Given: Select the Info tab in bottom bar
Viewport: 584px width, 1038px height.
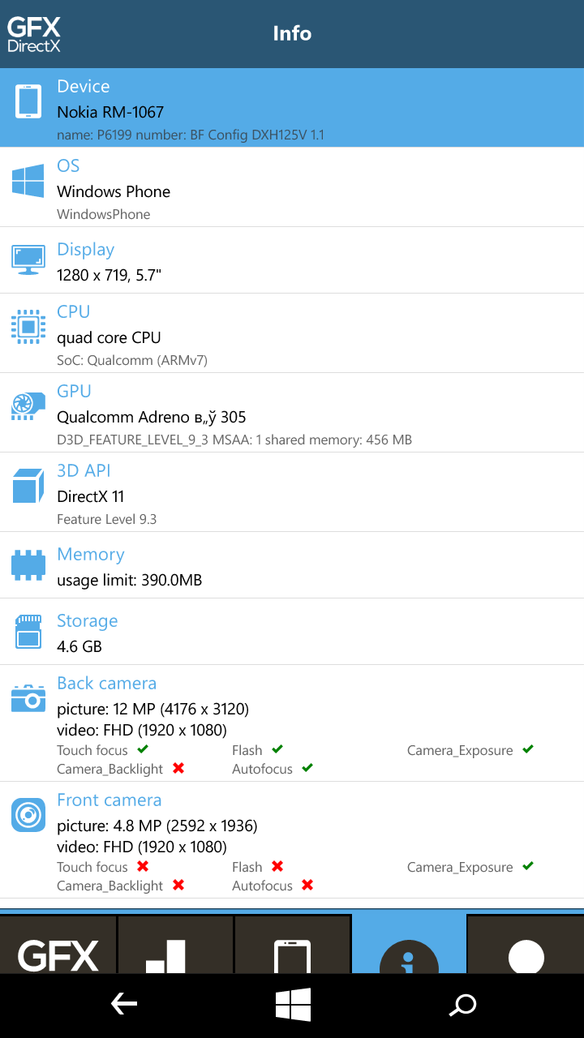Looking at the screenshot, I should 409,944.
